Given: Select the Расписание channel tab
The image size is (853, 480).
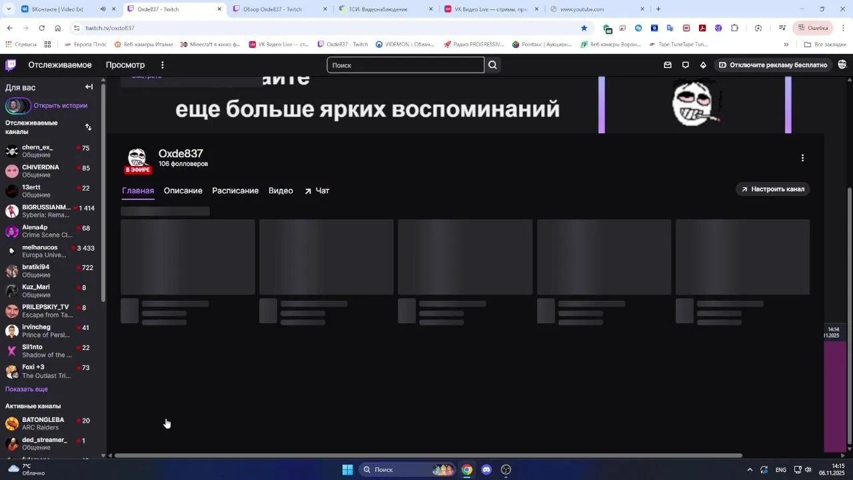Looking at the screenshot, I should pyautogui.click(x=235, y=191).
